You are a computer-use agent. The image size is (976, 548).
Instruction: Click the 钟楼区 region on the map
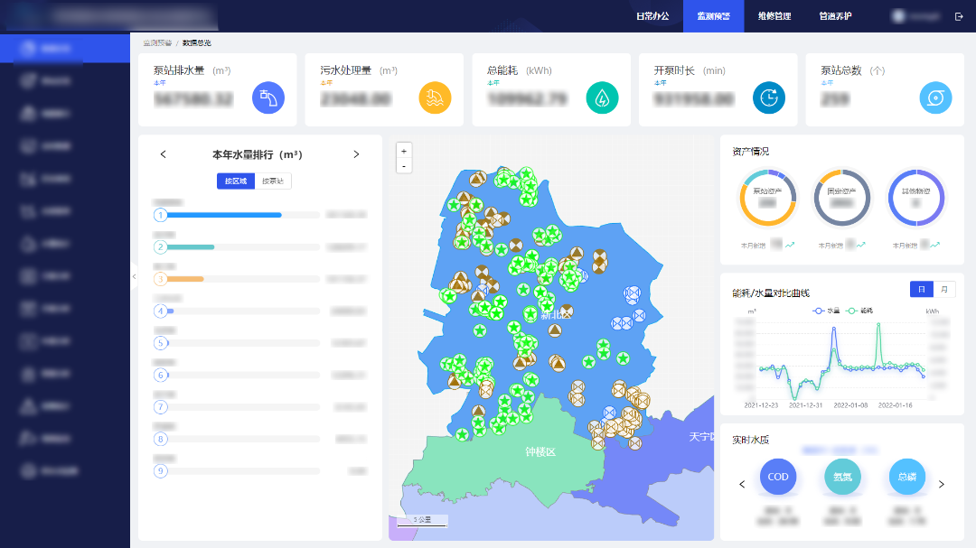click(x=540, y=451)
